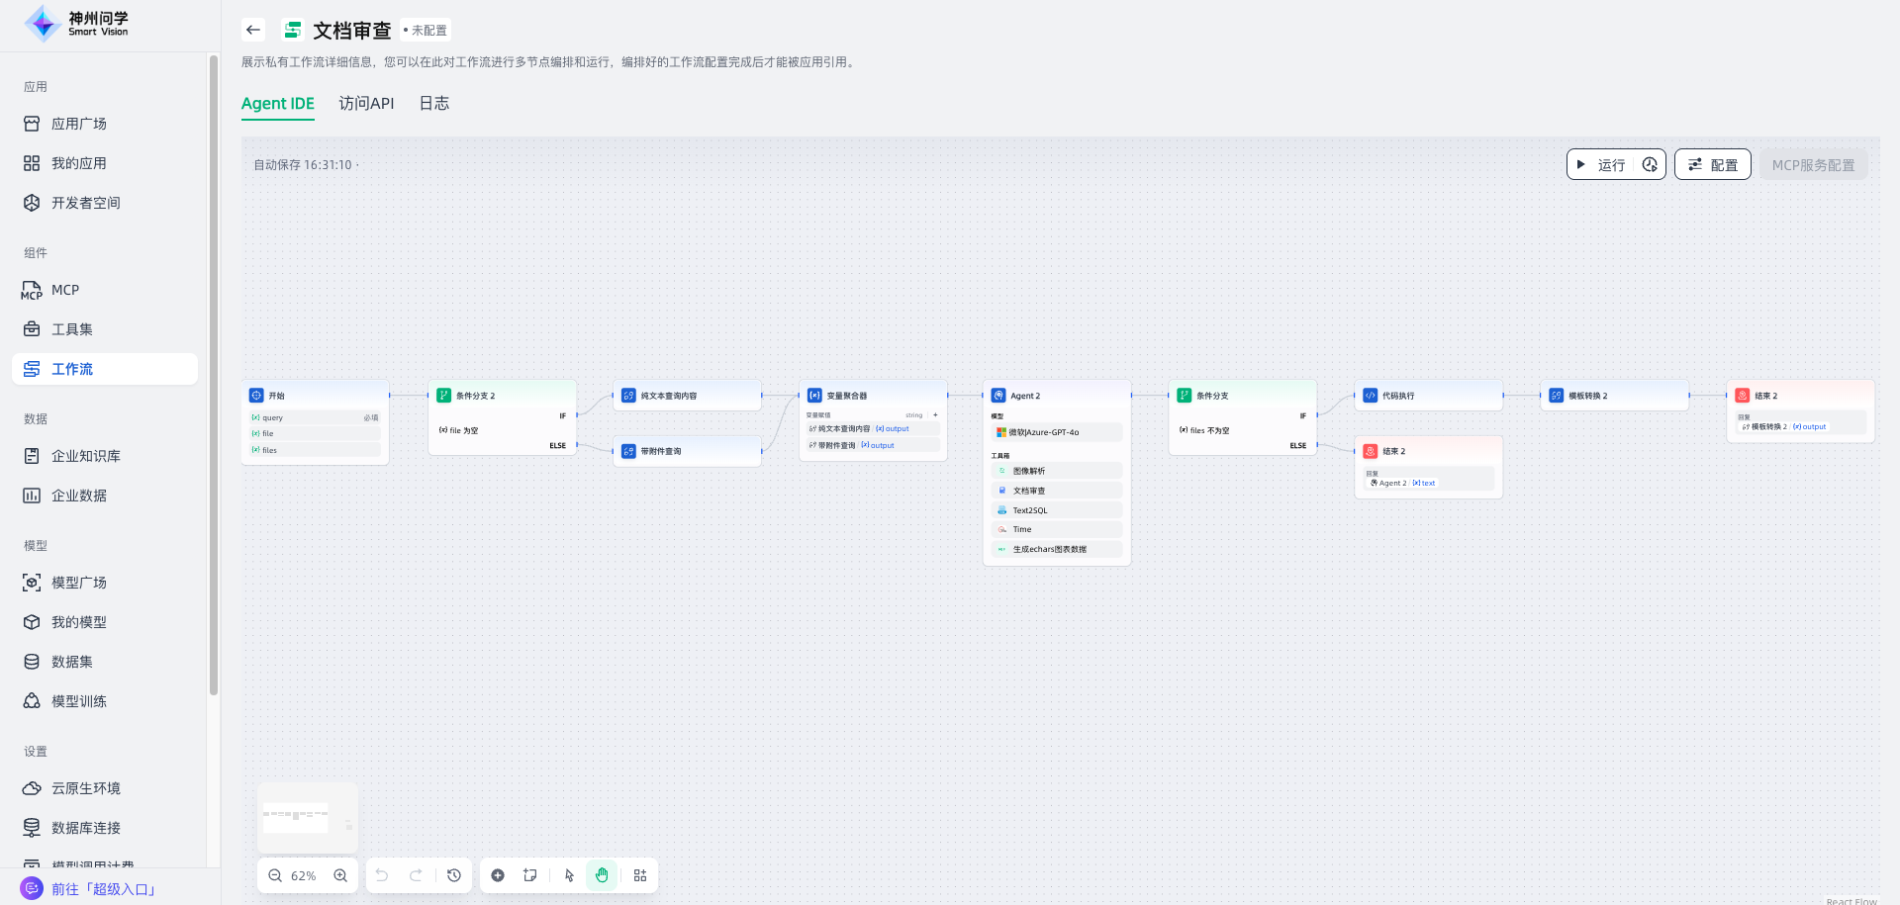Expand variable add plus in 变量聚合器 node
The width and height of the screenshot is (1900, 905).
(x=935, y=415)
